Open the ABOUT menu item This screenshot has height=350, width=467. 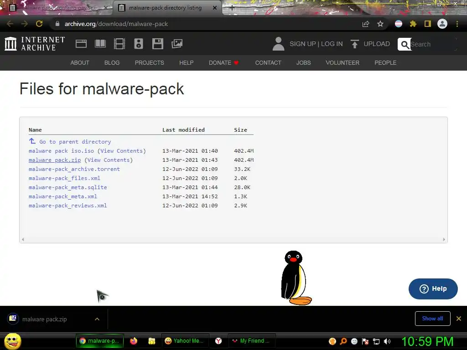tap(80, 63)
